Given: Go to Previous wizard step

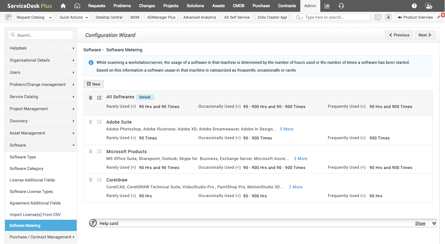Looking at the screenshot, I should [x=399, y=35].
